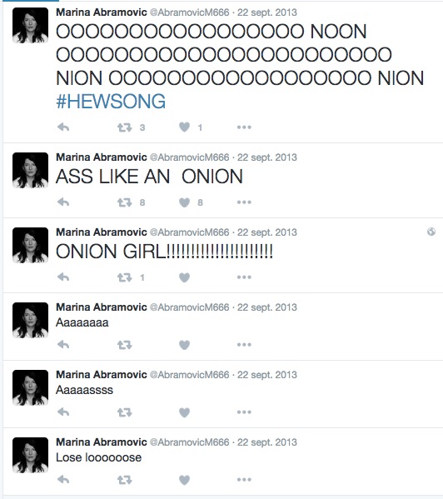443x499 pixels.
Task: Open Marina Abramovic profile from first tweet
Action: point(102,12)
